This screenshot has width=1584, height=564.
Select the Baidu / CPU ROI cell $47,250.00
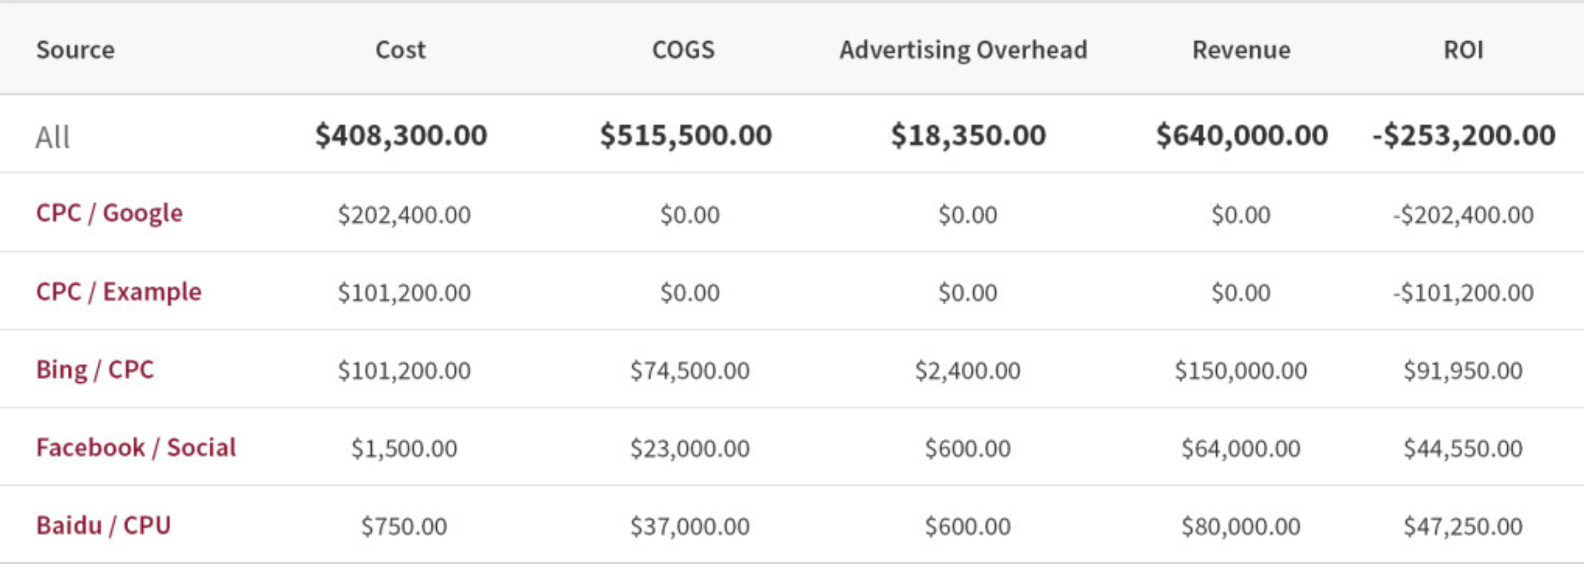tap(1463, 526)
